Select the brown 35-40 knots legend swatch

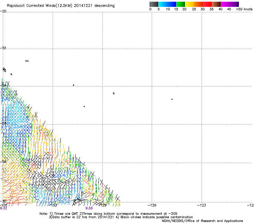click(x=216, y=4)
